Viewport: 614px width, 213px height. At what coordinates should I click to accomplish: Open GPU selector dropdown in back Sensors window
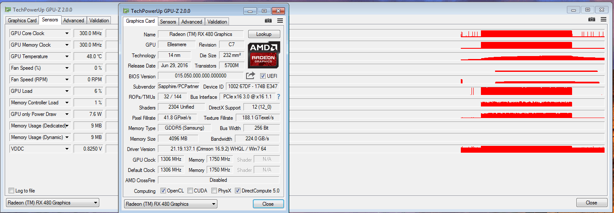click(x=53, y=203)
